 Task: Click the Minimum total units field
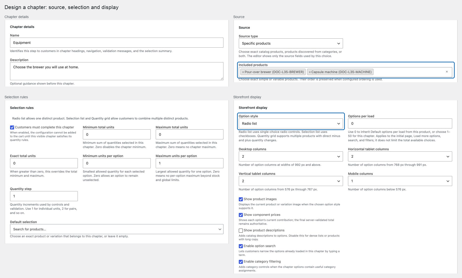tap(117, 134)
